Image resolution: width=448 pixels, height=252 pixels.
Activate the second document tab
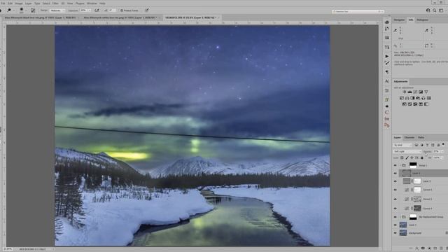pyautogui.click(x=121, y=17)
